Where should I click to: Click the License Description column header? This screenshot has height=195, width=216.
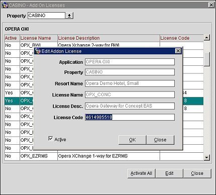tap(109, 38)
